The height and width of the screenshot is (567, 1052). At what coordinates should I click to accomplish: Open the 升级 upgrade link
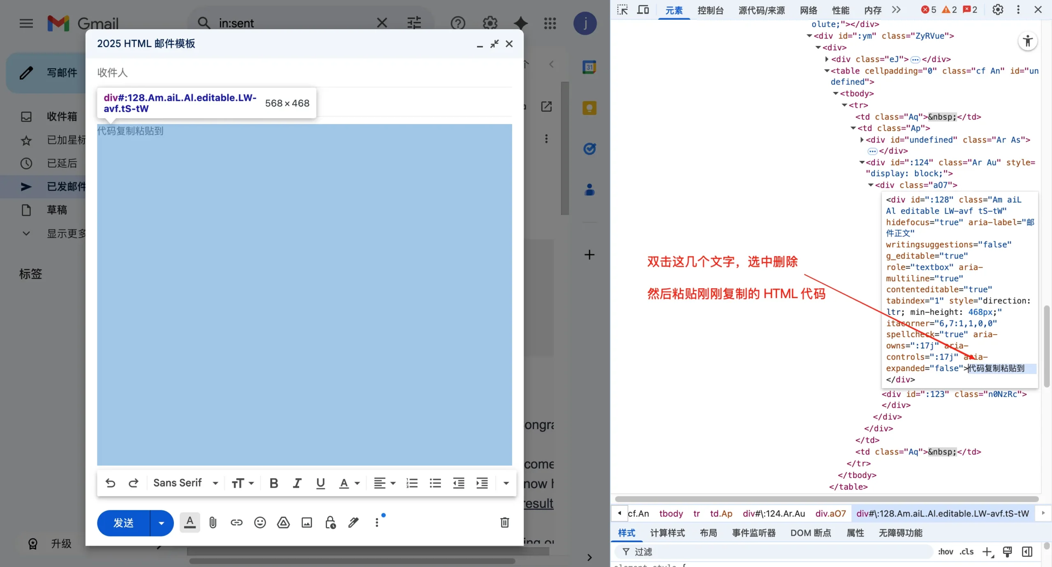(60, 543)
